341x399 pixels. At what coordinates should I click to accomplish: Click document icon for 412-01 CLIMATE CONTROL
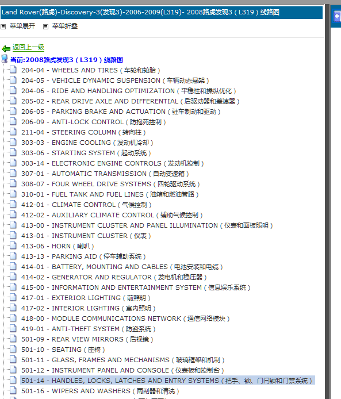coord(13,204)
